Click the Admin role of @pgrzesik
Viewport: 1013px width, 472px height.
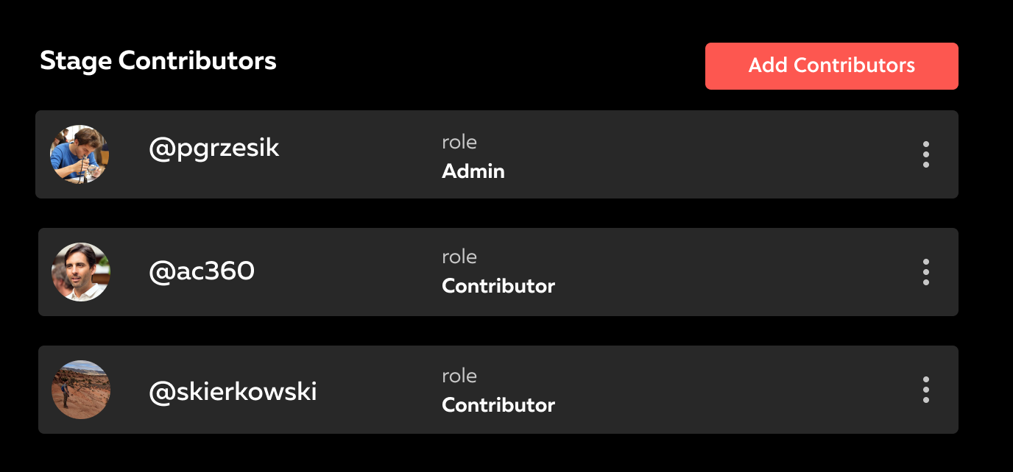[473, 171]
